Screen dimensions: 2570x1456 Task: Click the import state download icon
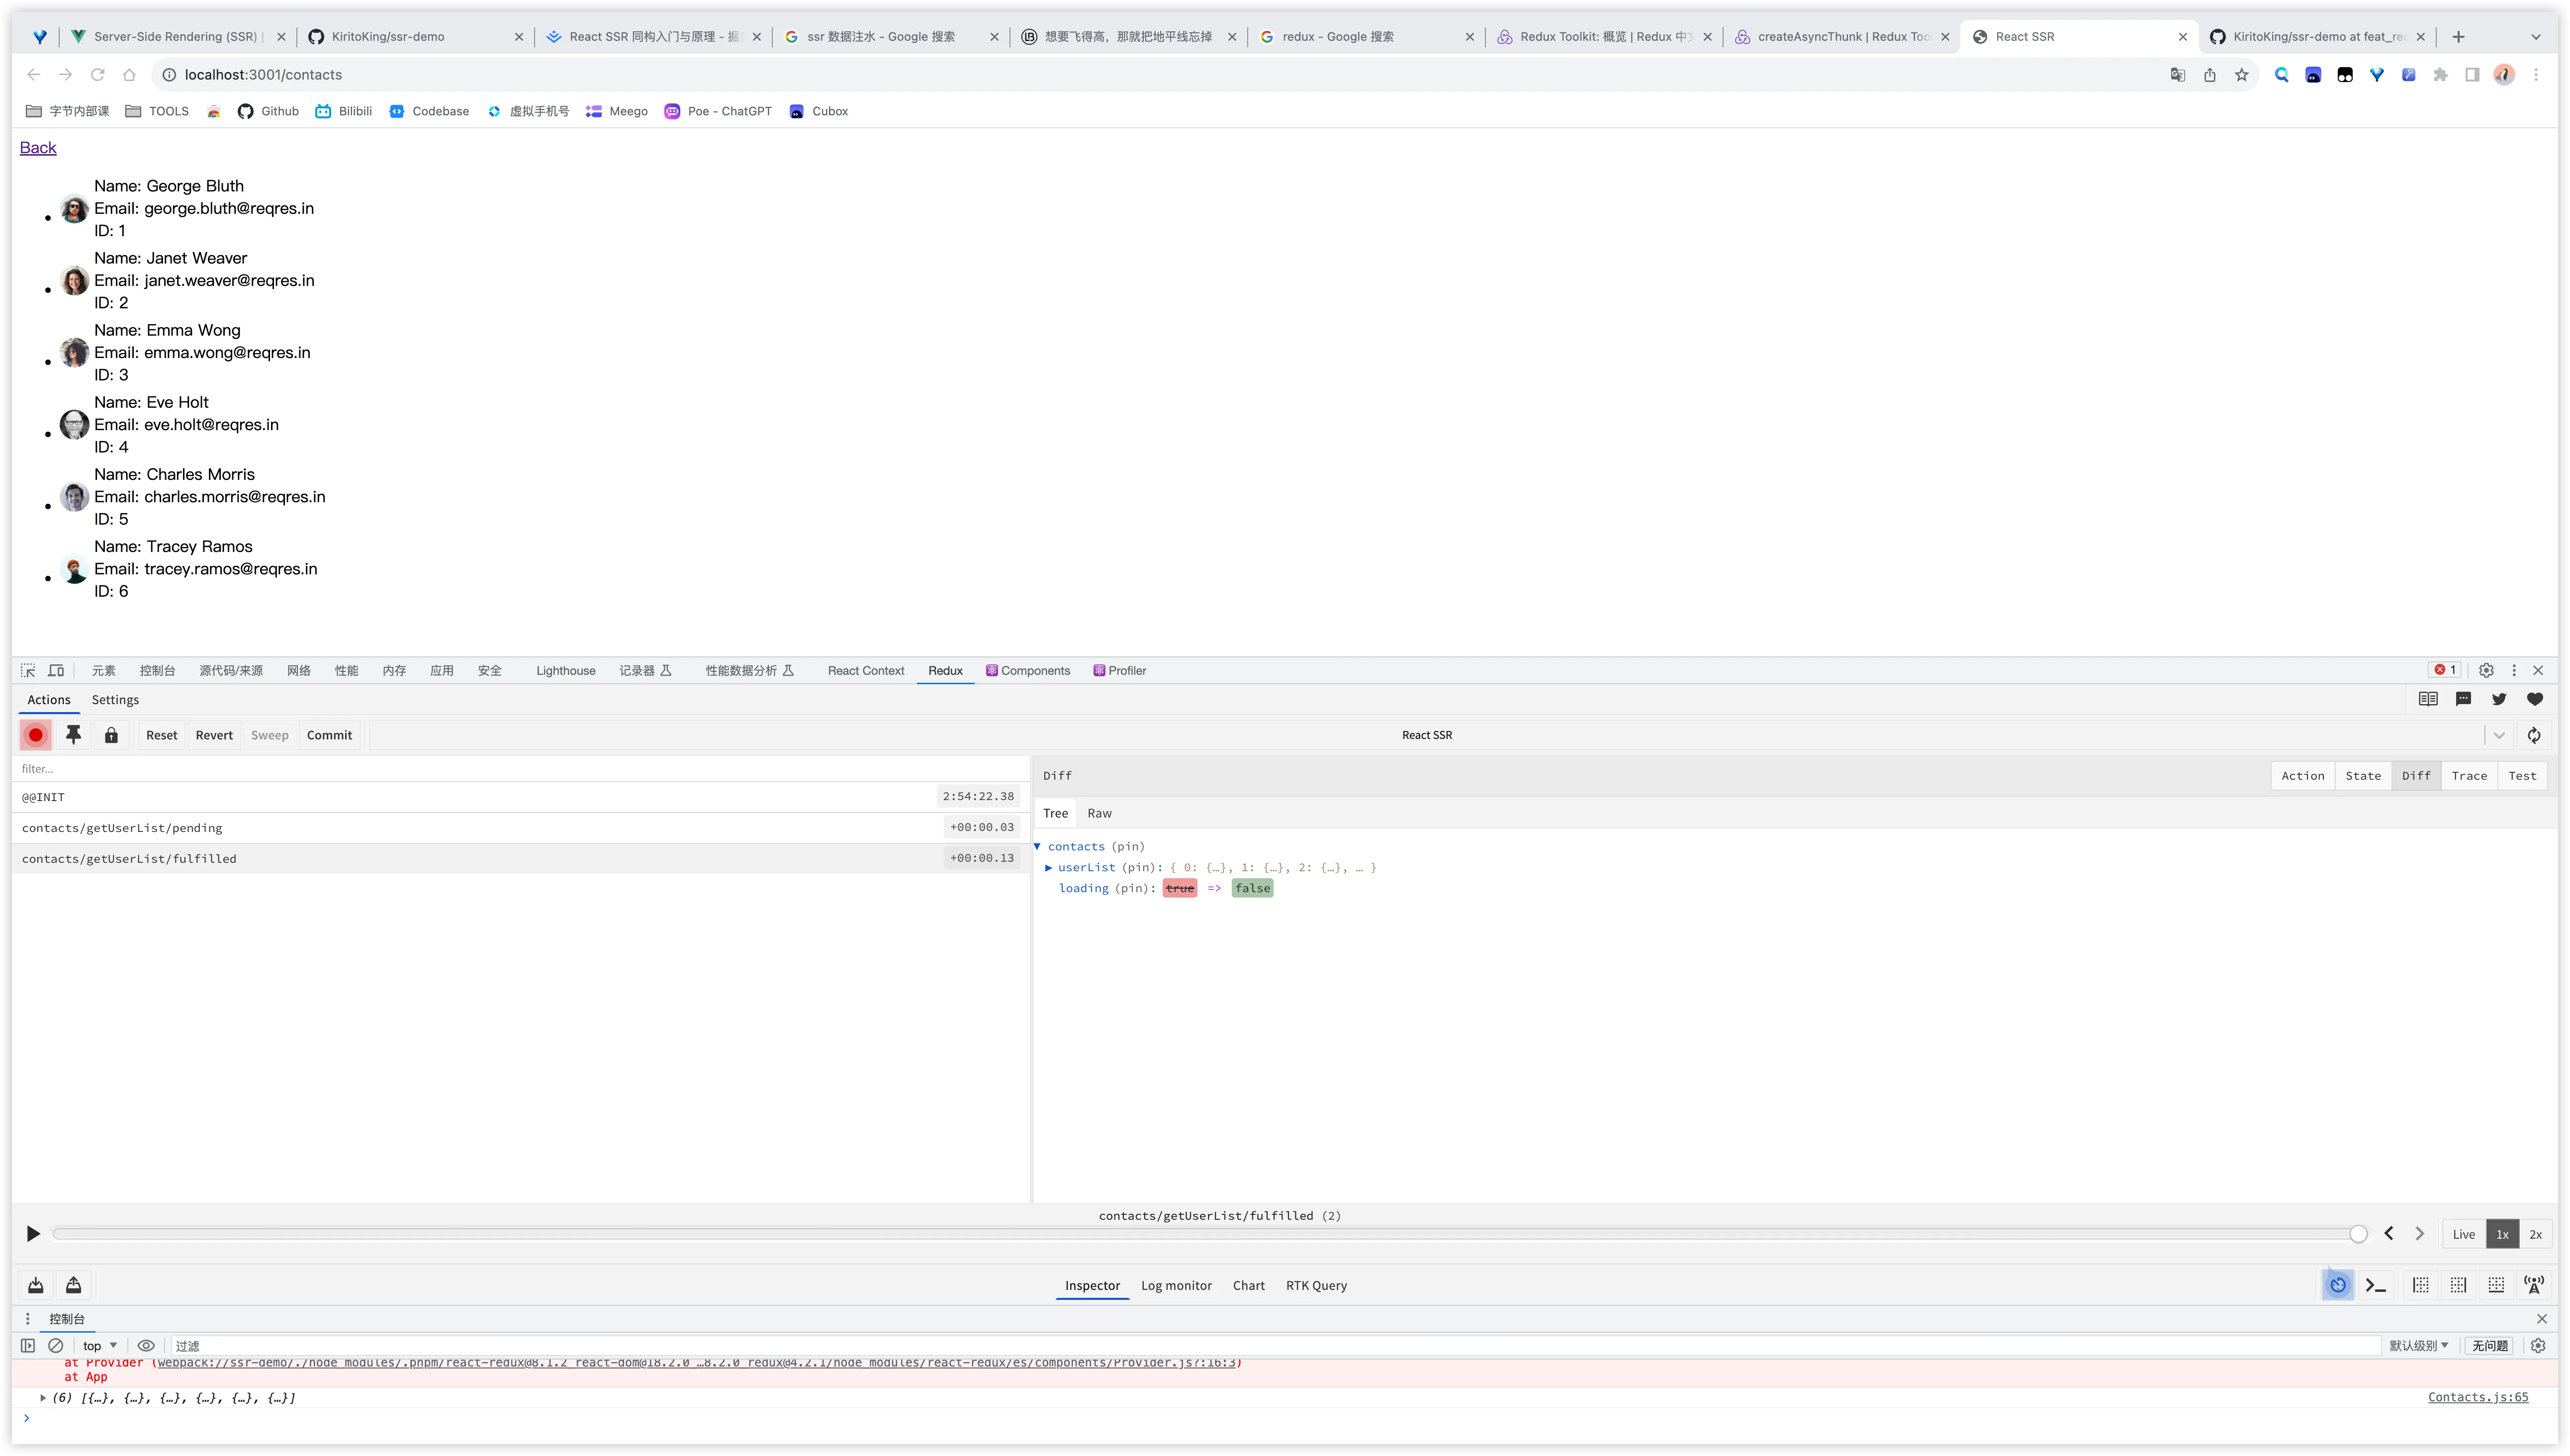pos(36,1285)
